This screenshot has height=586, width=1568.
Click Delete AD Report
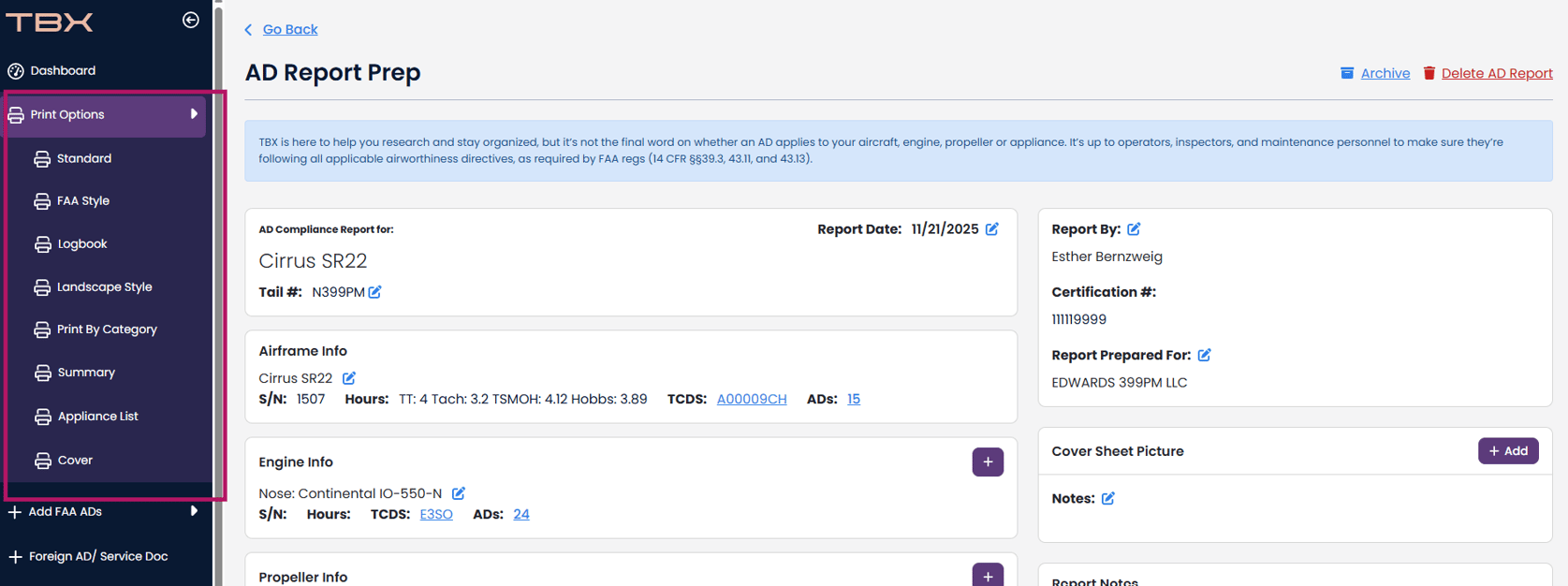tap(1497, 73)
